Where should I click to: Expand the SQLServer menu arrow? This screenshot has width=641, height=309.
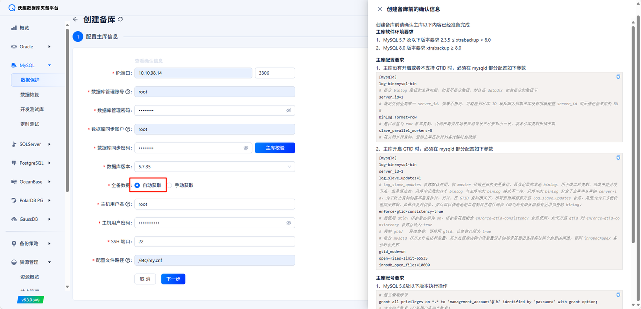[49, 144]
